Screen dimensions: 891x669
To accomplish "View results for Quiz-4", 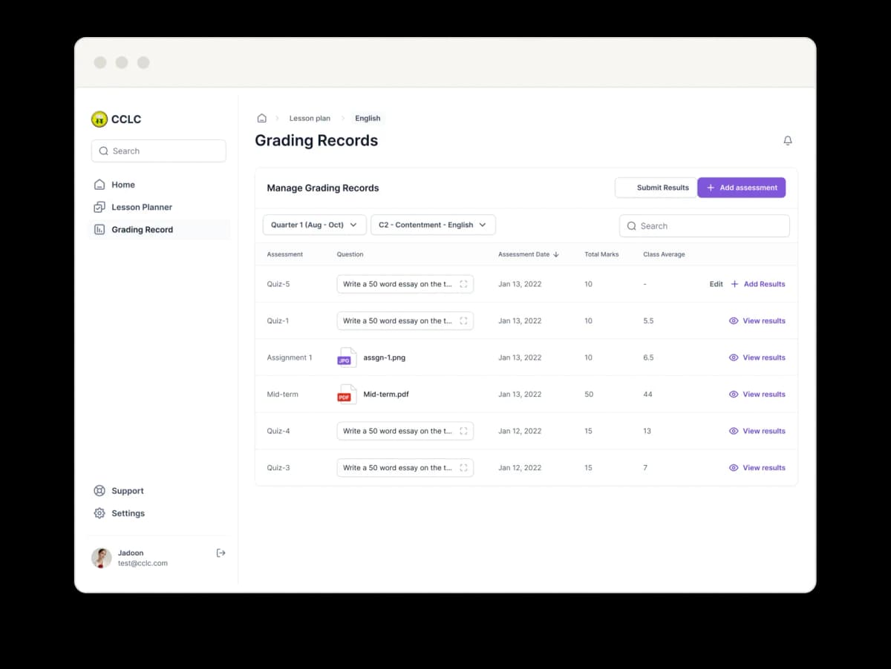I will (757, 431).
